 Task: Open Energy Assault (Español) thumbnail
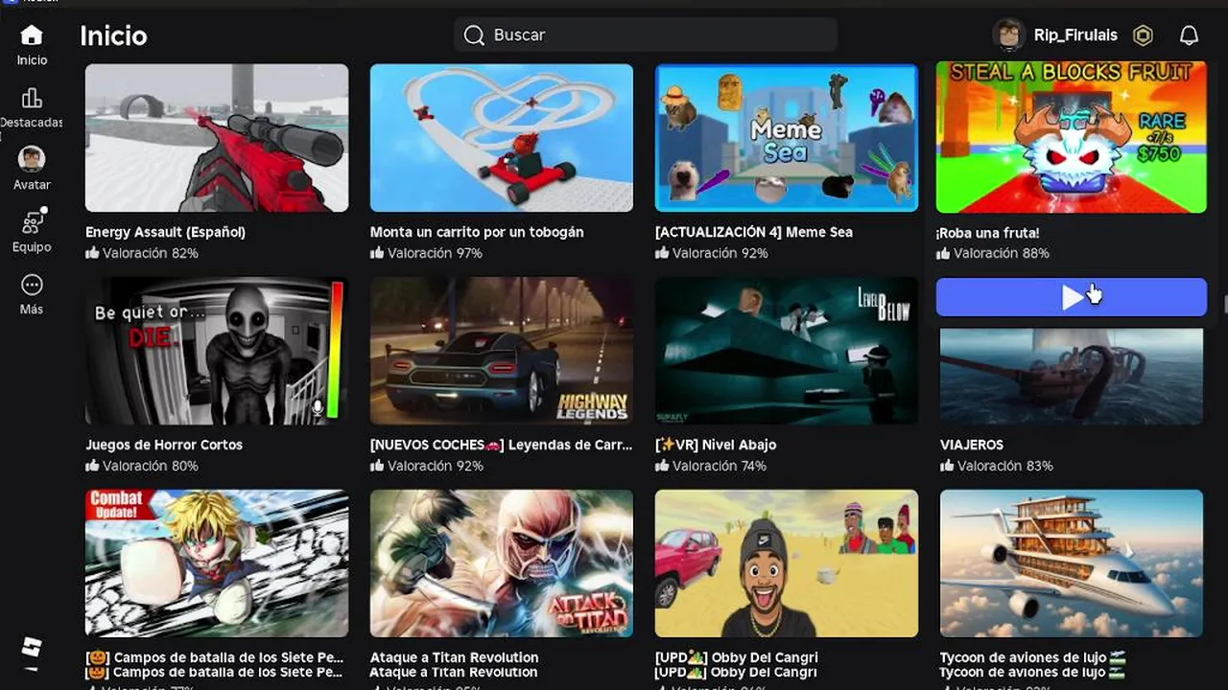pos(217,138)
